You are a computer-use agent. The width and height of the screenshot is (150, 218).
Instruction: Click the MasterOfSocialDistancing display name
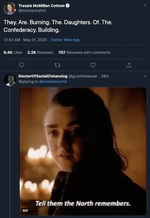(x=43, y=76)
